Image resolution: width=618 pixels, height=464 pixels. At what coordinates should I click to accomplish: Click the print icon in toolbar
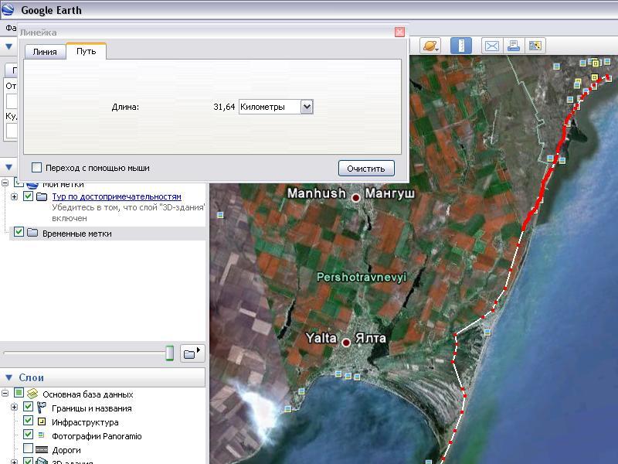(x=514, y=46)
